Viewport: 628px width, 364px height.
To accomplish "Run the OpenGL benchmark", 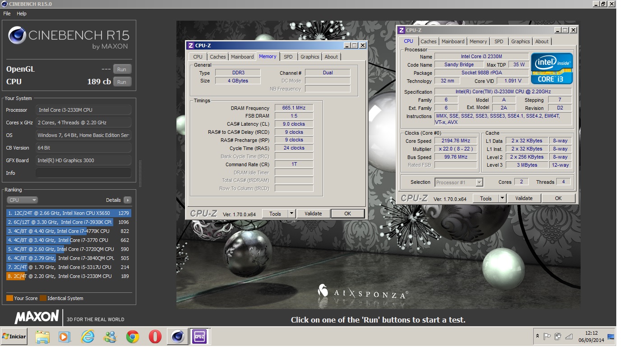I will pyautogui.click(x=122, y=69).
